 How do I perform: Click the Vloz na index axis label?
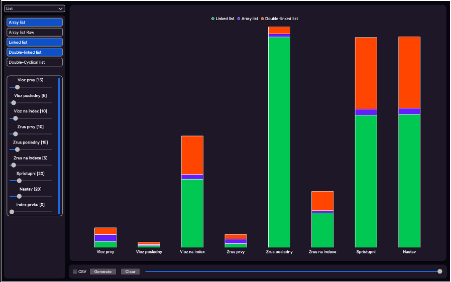(x=192, y=252)
